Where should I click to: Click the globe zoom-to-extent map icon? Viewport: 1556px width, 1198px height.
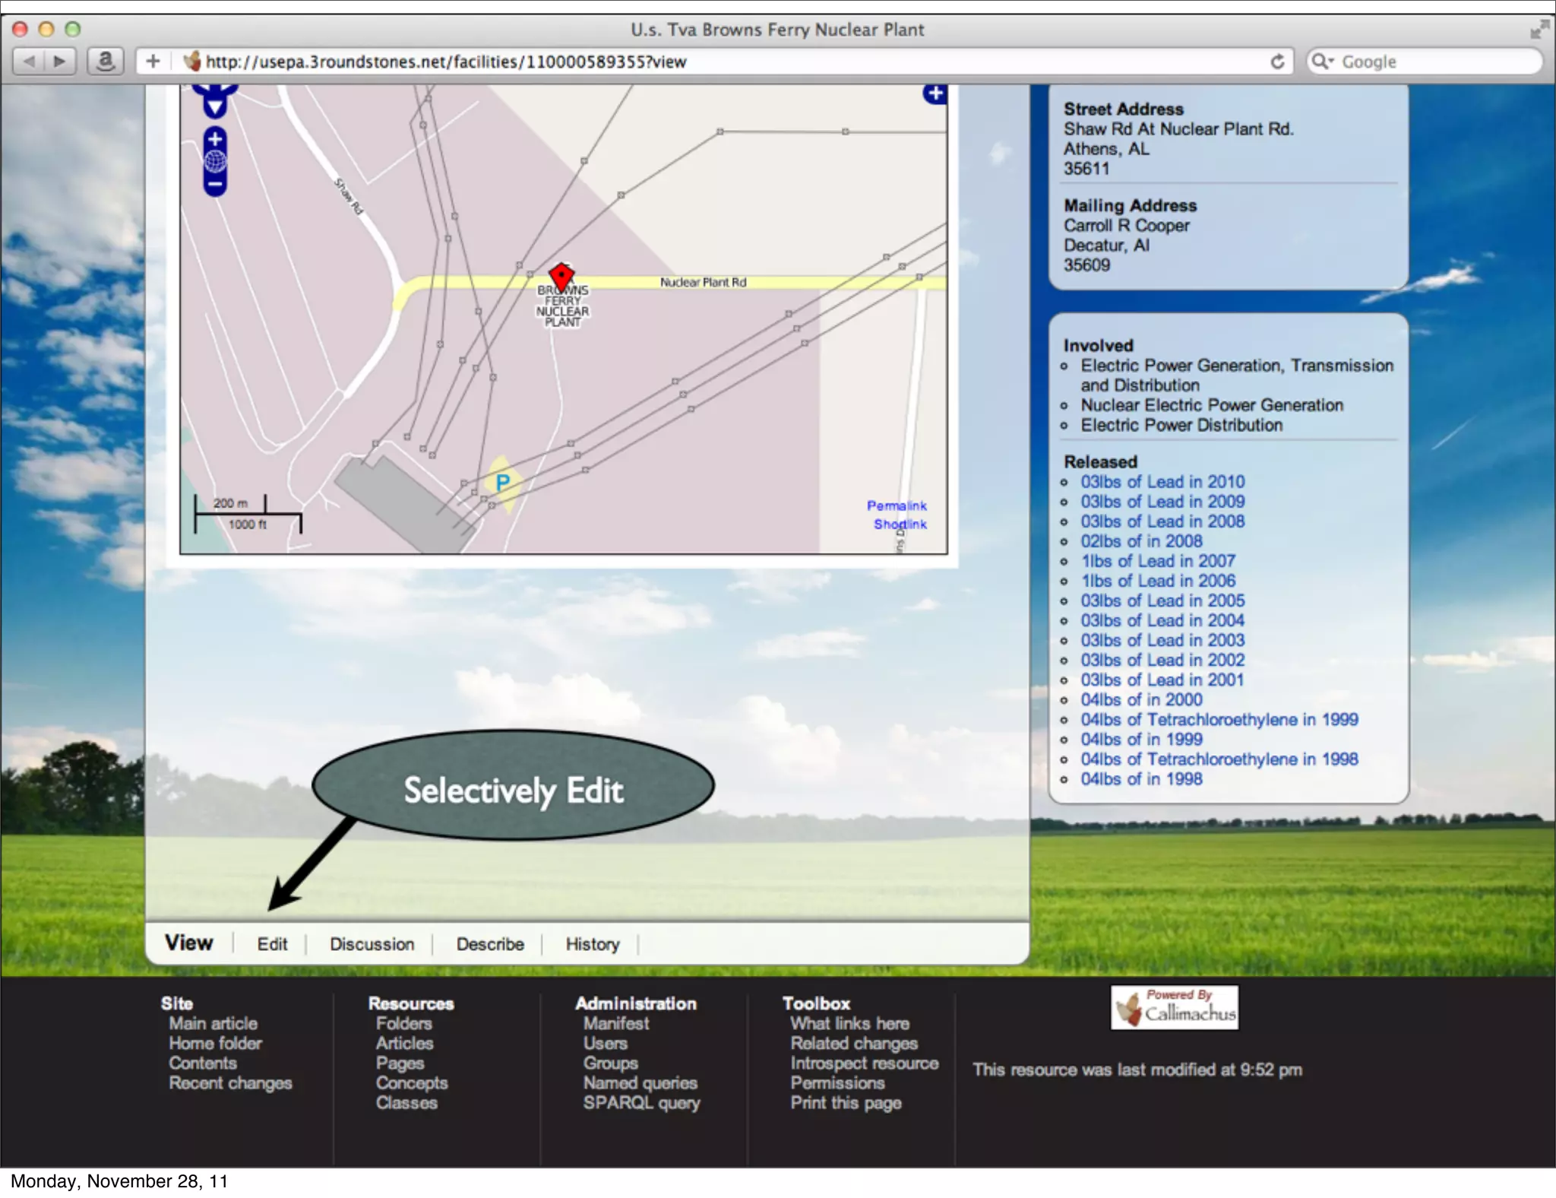(x=215, y=161)
